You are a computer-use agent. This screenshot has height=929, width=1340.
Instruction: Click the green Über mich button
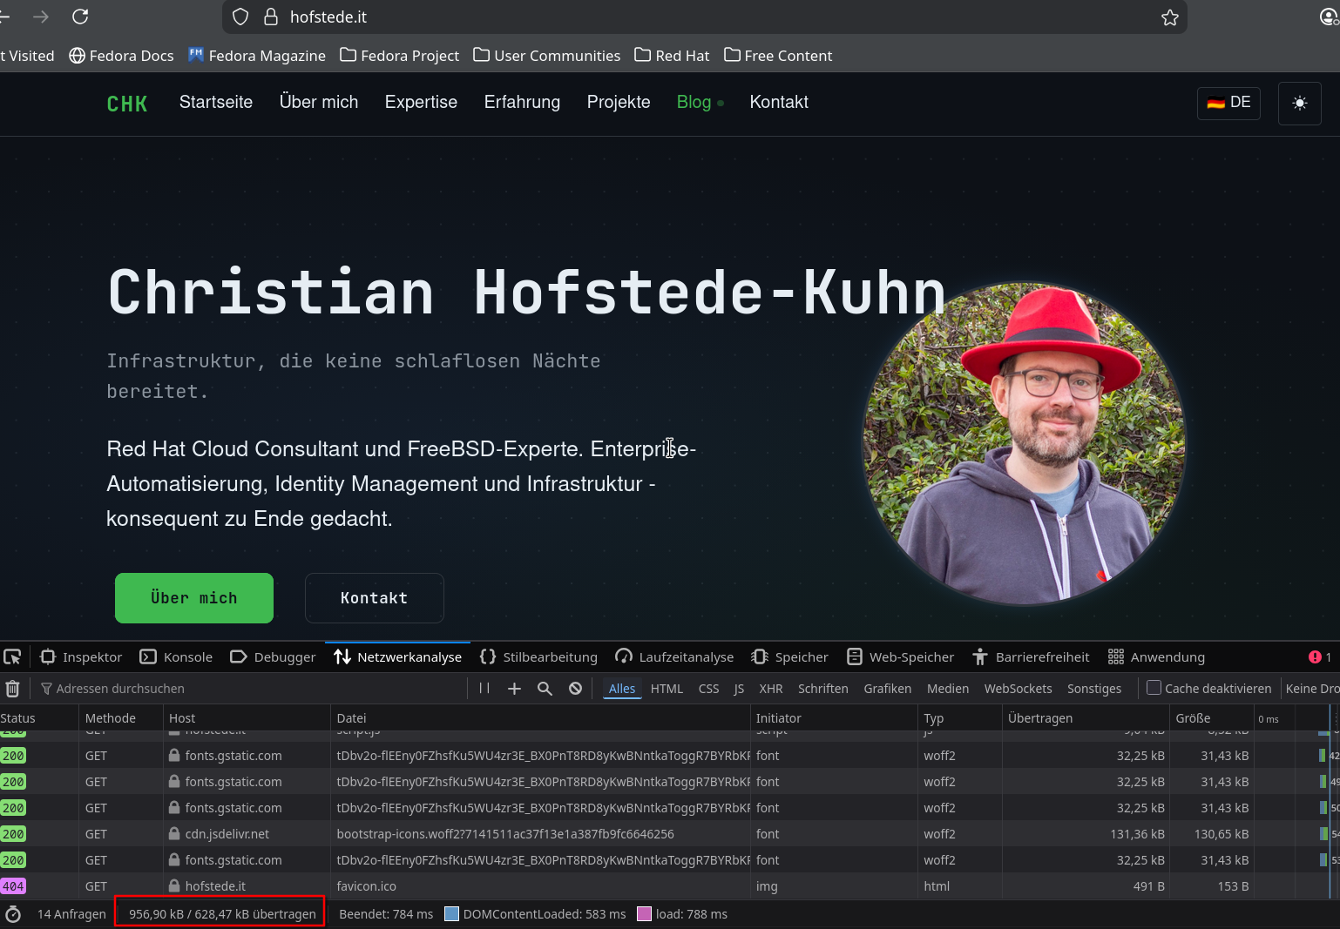[x=194, y=598]
